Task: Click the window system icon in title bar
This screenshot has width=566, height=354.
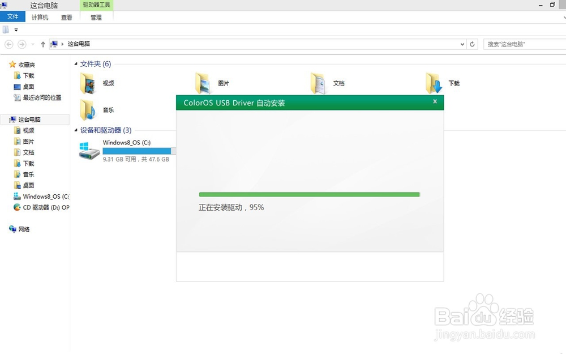Action: coord(4,5)
